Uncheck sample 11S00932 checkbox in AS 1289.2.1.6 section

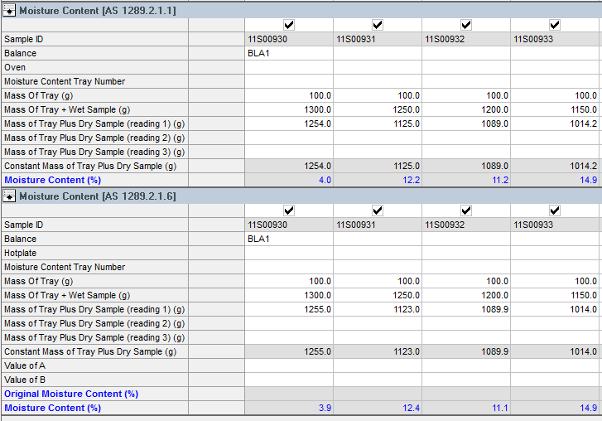click(x=466, y=210)
